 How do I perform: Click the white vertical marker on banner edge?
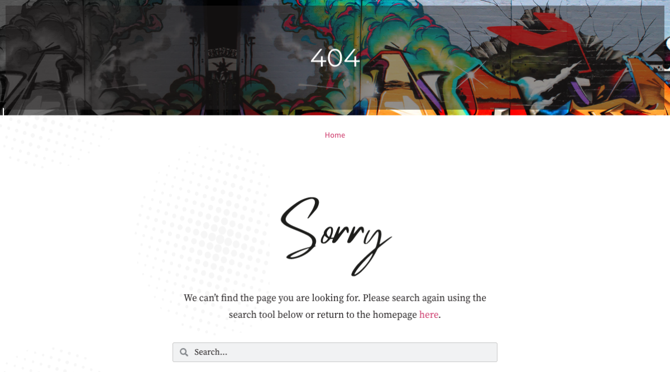pyautogui.click(x=3, y=112)
